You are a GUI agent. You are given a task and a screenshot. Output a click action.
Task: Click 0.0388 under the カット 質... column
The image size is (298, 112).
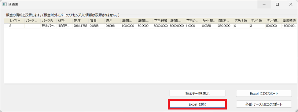pyautogui.click(x=209, y=26)
